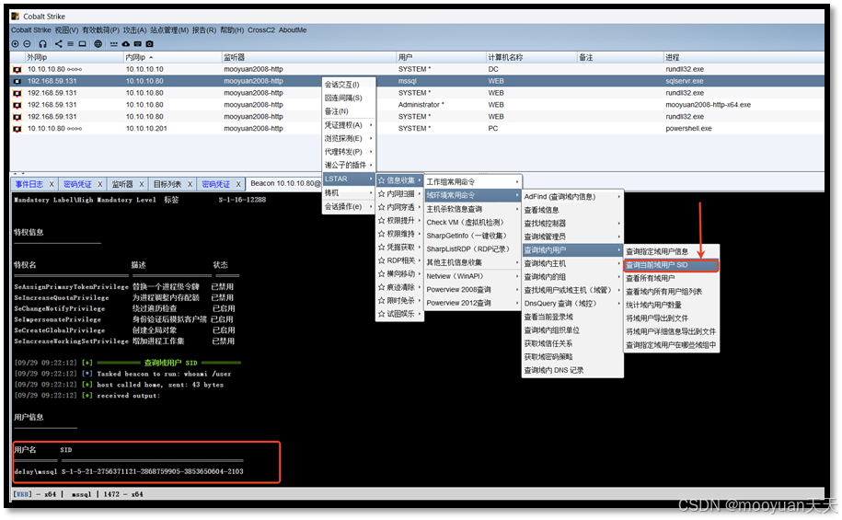
Task: Expand 凭证提权(A) submenu
Action: coord(349,124)
